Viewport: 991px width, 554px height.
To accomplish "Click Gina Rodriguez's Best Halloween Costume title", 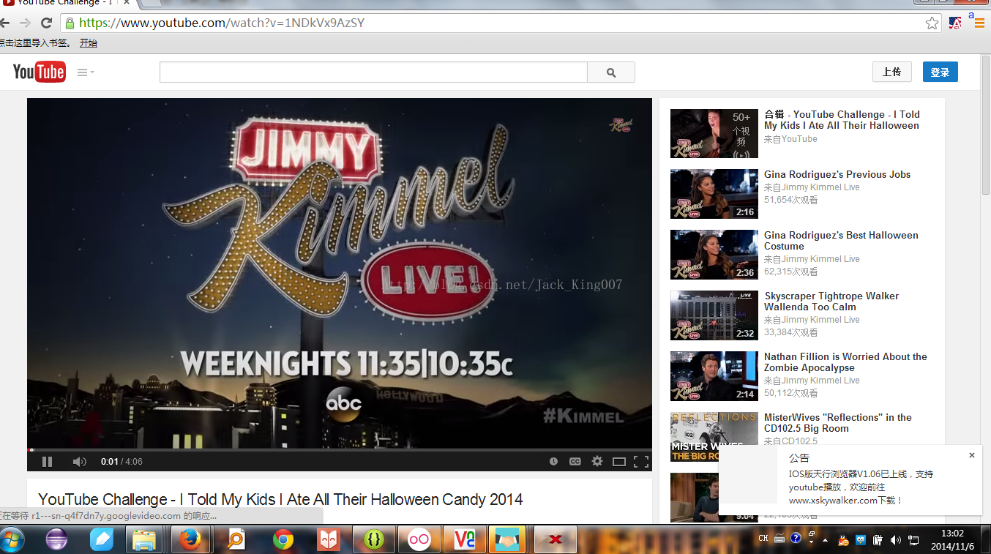I will click(841, 241).
